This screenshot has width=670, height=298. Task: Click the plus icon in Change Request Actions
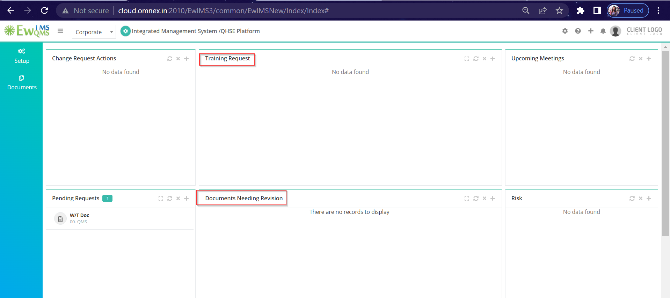187,59
